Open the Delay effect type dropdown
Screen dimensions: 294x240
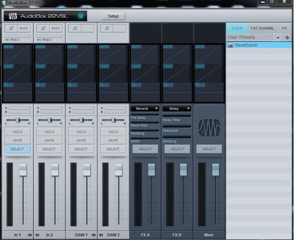pyautogui.click(x=177, y=108)
